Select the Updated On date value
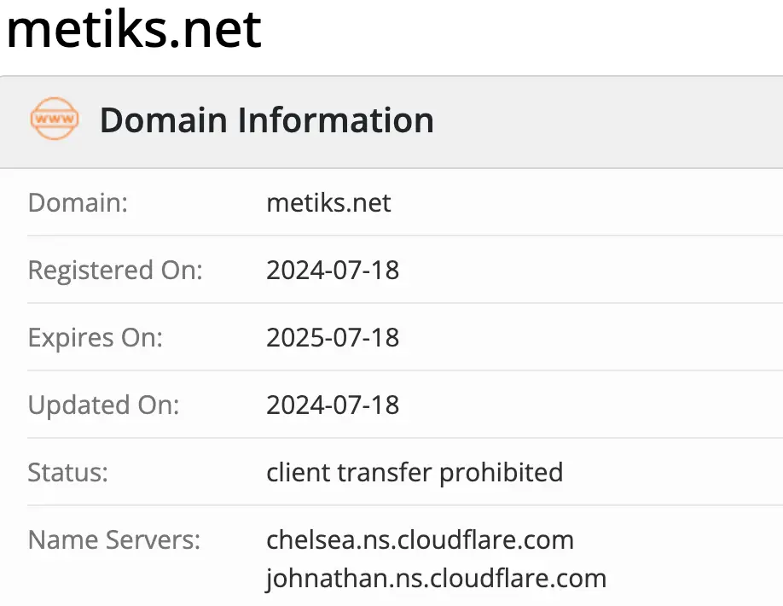The image size is (783, 606). [x=333, y=405]
